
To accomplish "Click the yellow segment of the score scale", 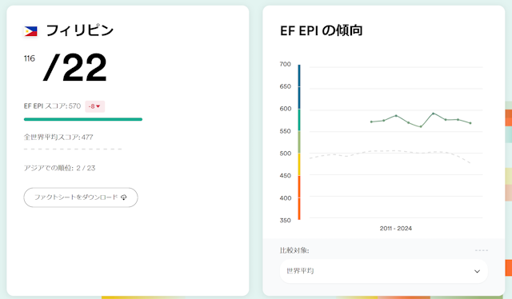I will point(299,164).
